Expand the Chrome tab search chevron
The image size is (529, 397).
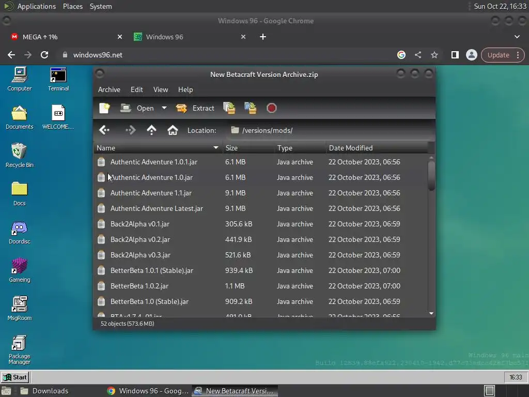point(517,37)
